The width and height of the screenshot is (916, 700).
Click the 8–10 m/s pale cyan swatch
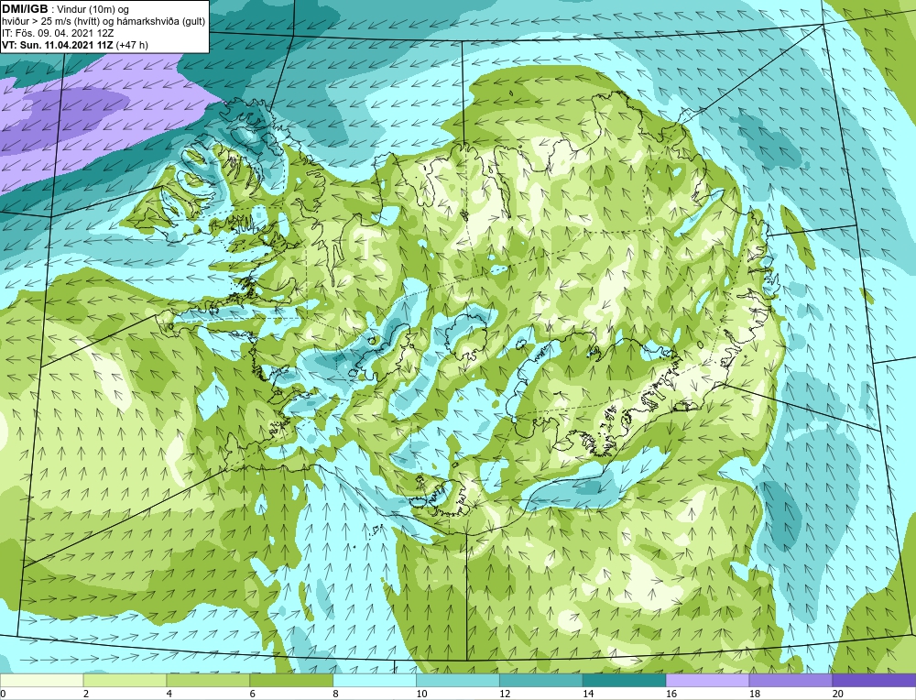[375, 681]
